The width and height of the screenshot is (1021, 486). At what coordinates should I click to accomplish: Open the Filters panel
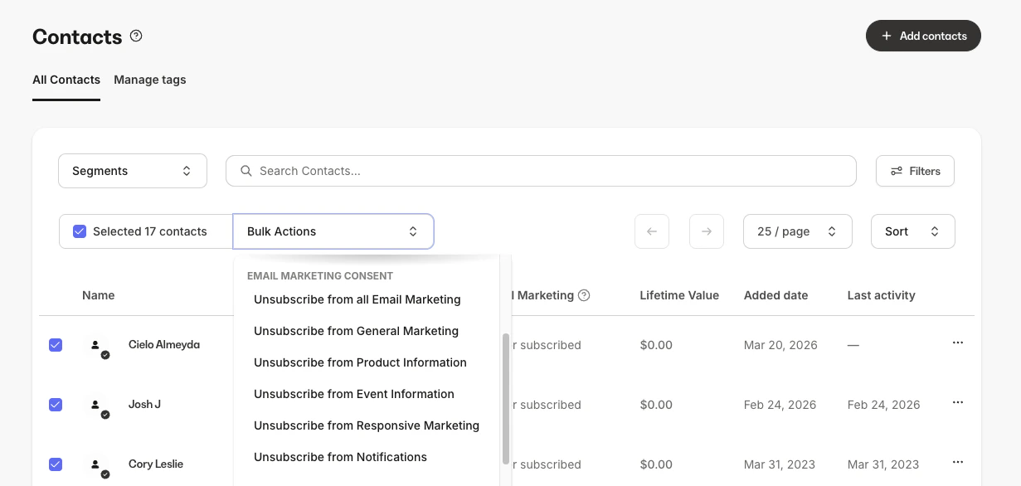(x=915, y=171)
